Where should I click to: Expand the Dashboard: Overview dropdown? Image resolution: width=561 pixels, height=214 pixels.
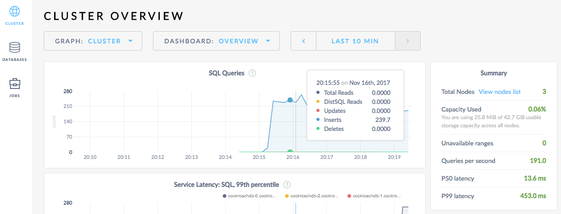coord(217,41)
